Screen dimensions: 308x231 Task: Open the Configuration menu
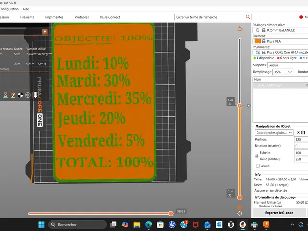point(9,9)
